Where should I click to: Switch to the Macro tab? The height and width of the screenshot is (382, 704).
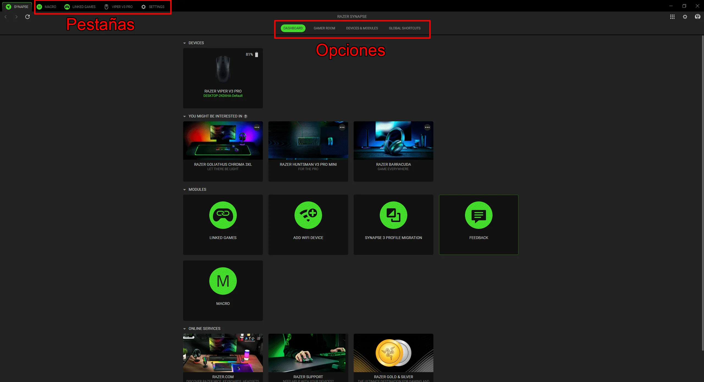(46, 7)
